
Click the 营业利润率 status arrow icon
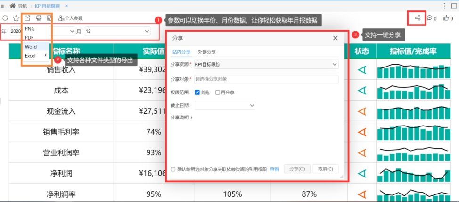(x=362, y=153)
